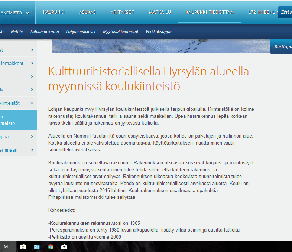Screen dimensions: 292x252
Task: Open the Nettitv link
Action: pyautogui.click(x=17, y=32)
